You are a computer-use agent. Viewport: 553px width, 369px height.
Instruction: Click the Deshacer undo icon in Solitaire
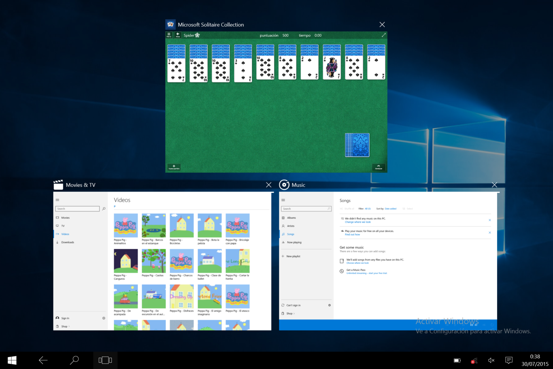pyautogui.click(x=379, y=166)
